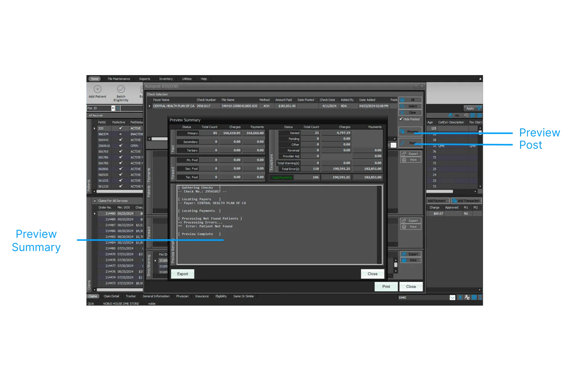572x381 pixels.
Task: Click the Add Patient plus icon
Action: pyautogui.click(x=98, y=89)
